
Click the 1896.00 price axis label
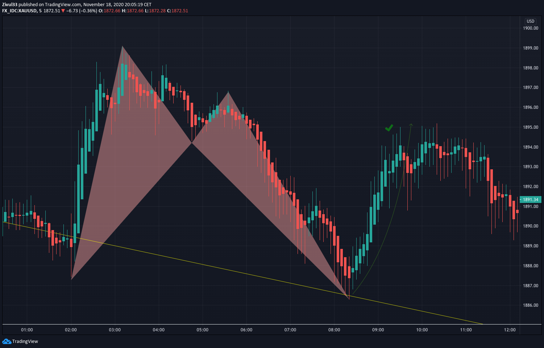(531, 107)
